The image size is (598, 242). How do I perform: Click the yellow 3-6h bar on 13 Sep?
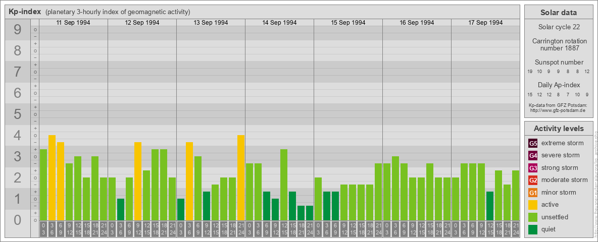point(189,181)
